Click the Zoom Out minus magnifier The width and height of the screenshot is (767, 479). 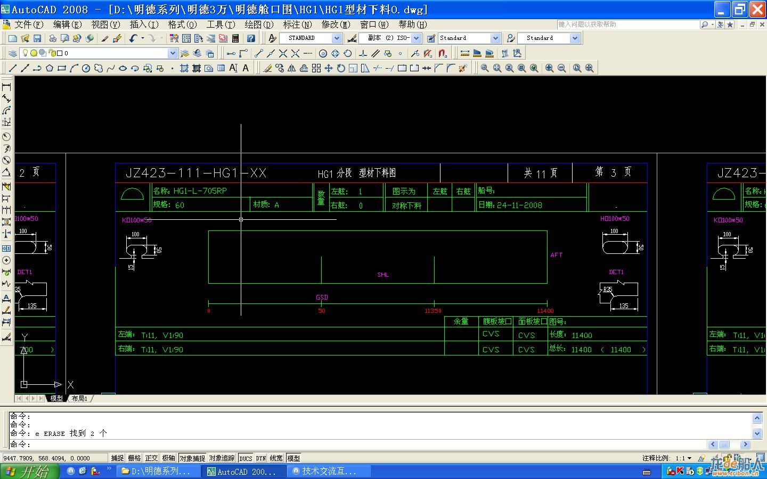[x=562, y=68]
